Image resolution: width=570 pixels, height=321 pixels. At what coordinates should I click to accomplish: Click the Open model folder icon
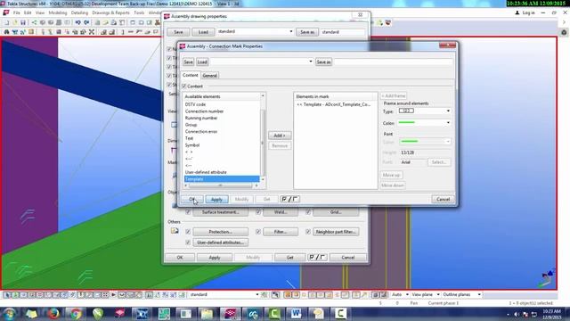click(15, 22)
